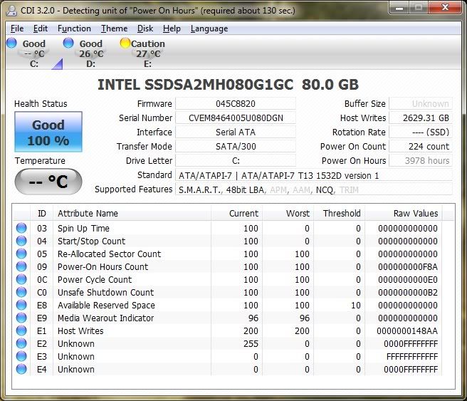Click the Worst column header
The width and height of the screenshot is (467, 401).
pyautogui.click(x=288, y=213)
